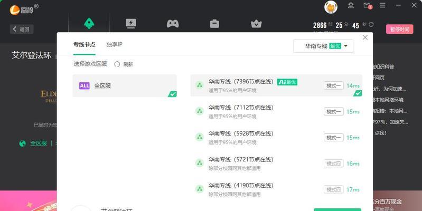422x211 pixels.
Task: Click node icon for 5928节点在线 row
Action: (x=200, y=137)
